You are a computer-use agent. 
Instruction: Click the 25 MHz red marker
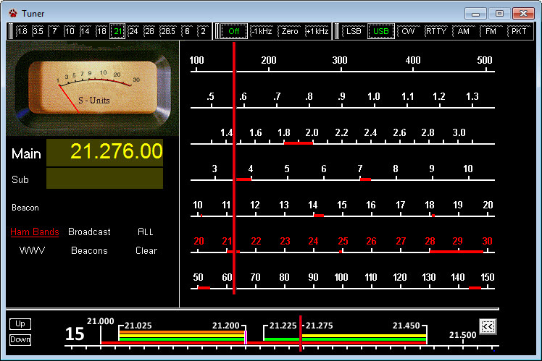coord(341,252)
